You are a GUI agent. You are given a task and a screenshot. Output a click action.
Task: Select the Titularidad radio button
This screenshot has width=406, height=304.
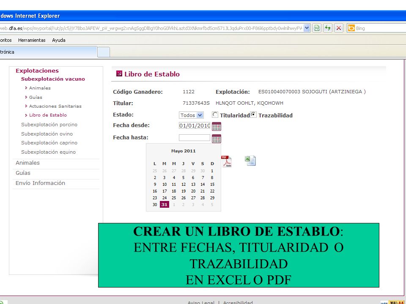pyautogui.click(x=215, y=114)
